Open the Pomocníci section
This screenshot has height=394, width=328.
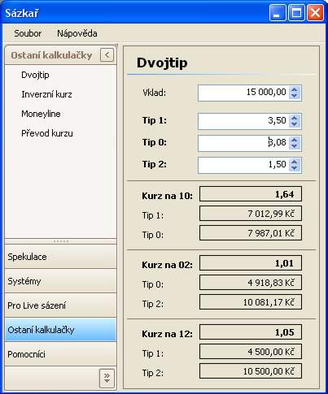point(60,354)
